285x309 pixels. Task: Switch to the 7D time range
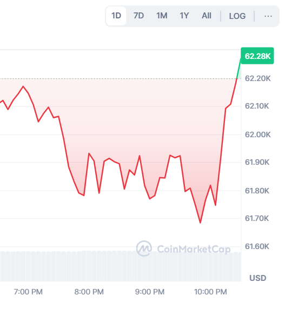138,16
